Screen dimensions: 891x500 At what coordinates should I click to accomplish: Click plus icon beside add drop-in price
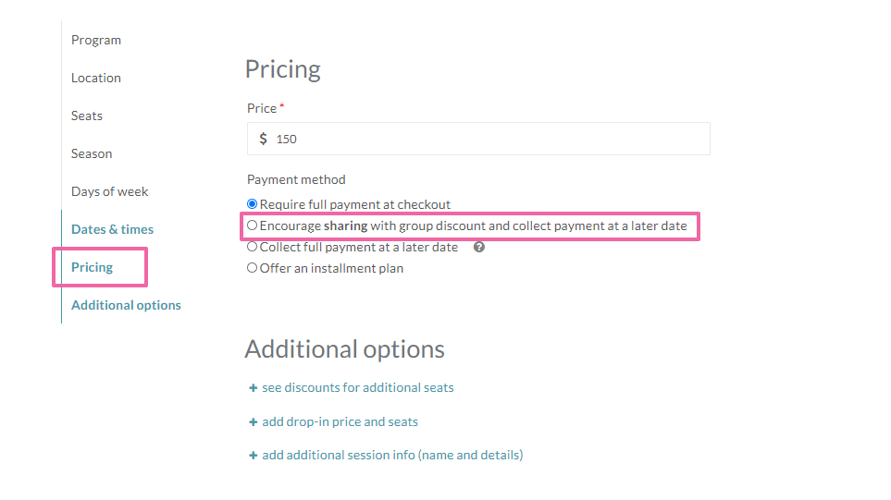pyautogui.click(x=253, y=422)
